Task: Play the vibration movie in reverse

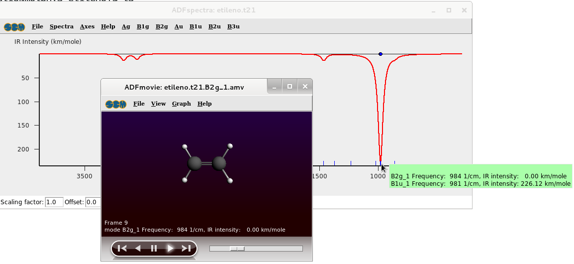Action: click(x=138, y=248)
